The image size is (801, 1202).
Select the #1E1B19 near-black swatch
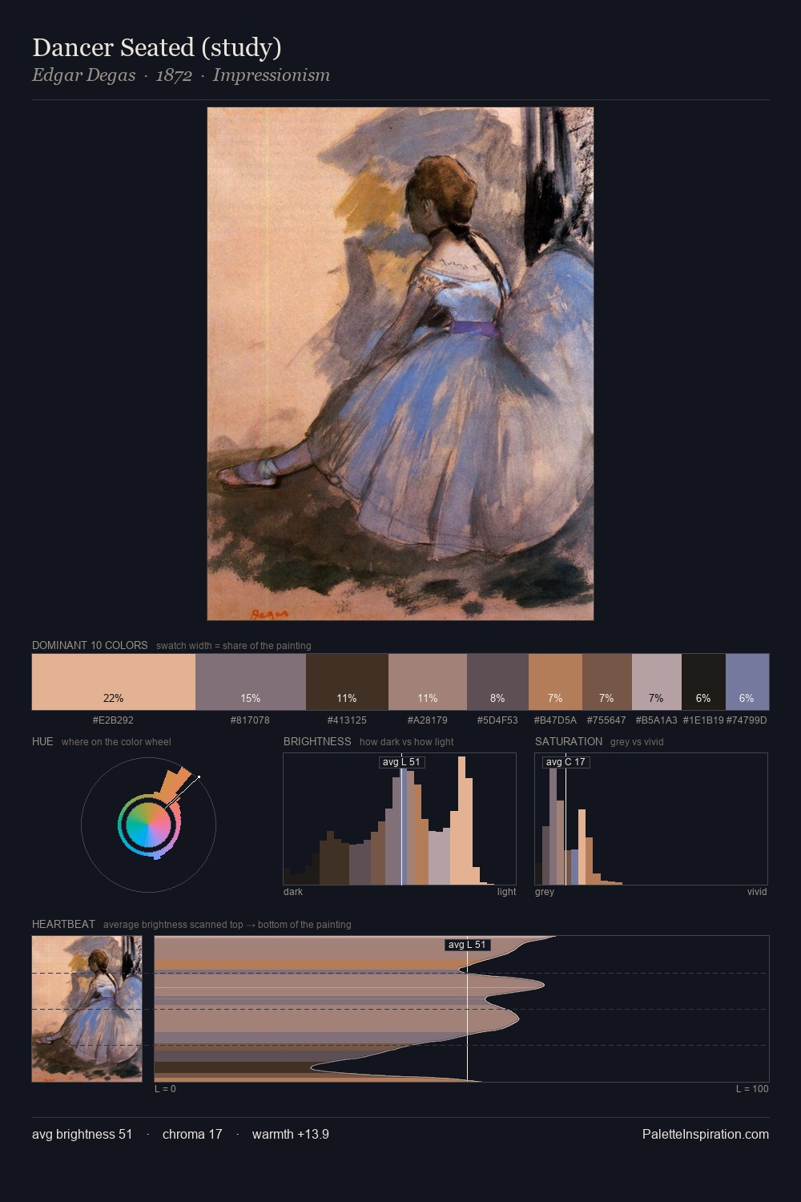[703, 682]
